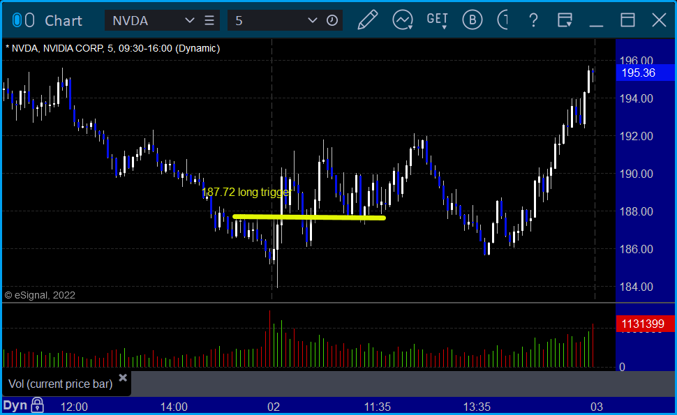Open help with the question mark icon
The image size is (677, 415).
[534, 20]
